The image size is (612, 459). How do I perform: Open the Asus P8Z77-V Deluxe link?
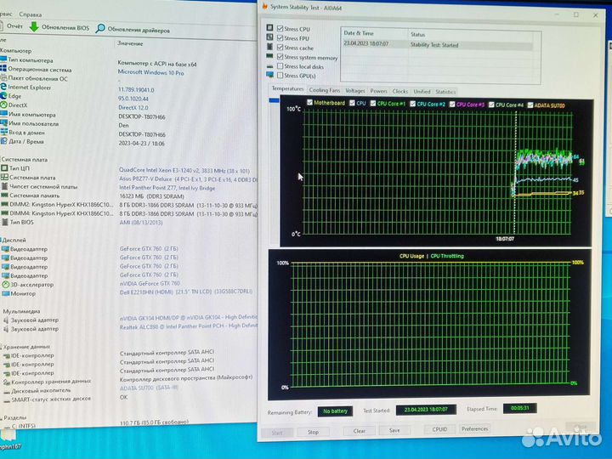tap(188, 179)
